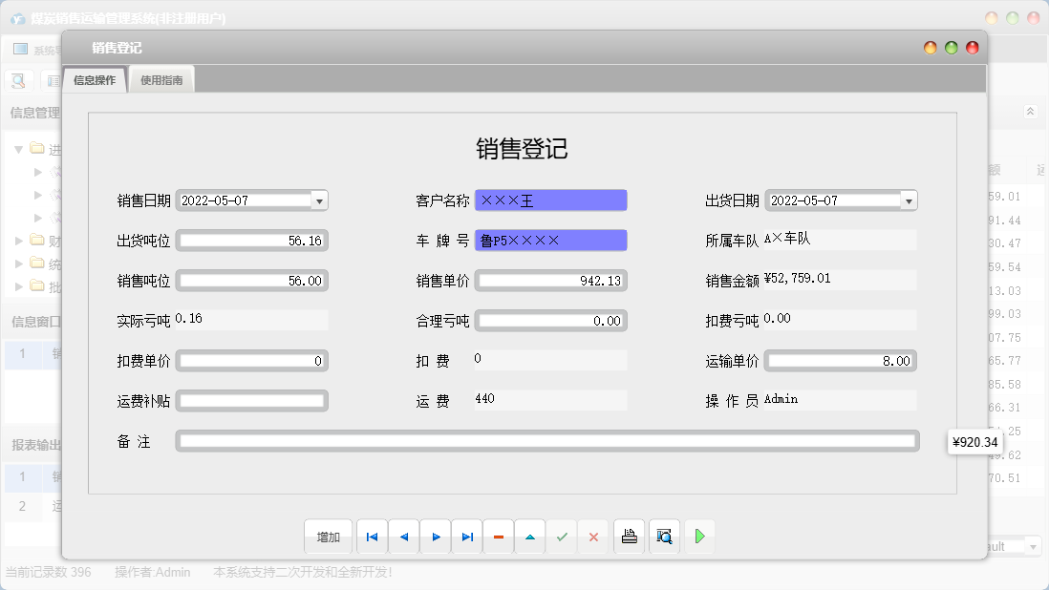The height and width of the screenshot is (590, 1049).
Task: Go to the previous record arrow
Action: click(x=403, y=536)
